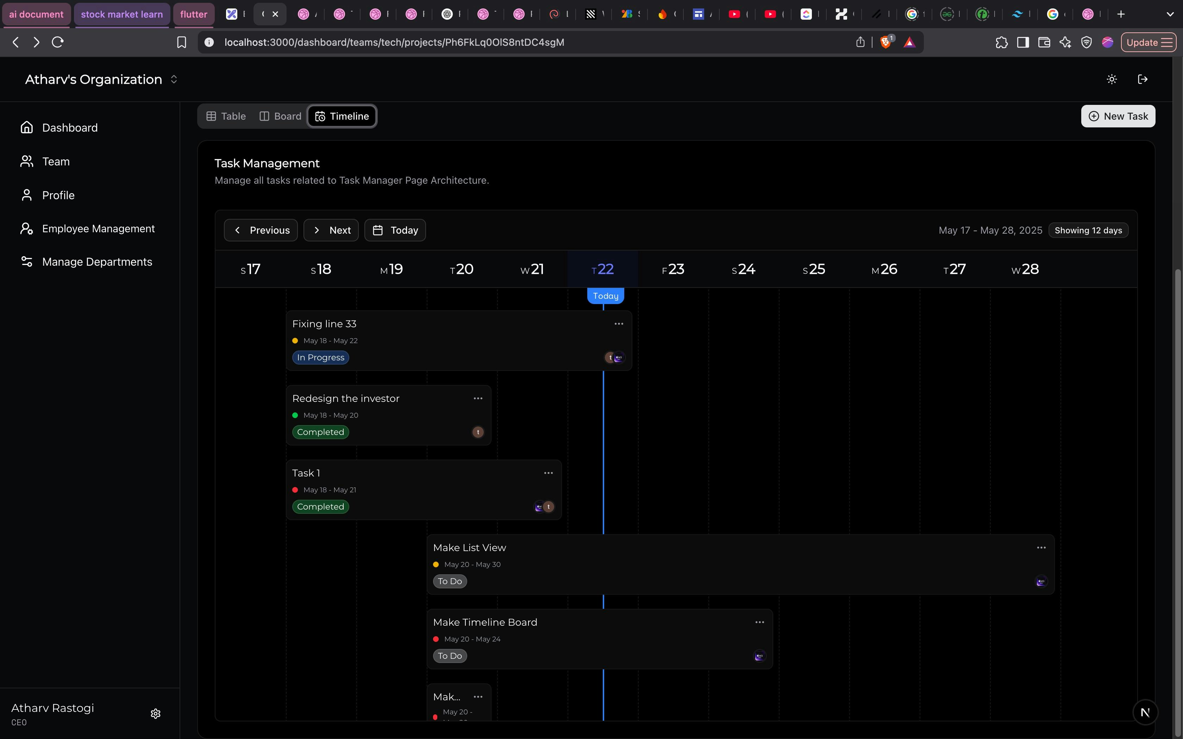Image resolution: width=1183 pixels, height=739 pixels.
Task: Expand Atharv's Organization switcher
Action: pyautogui.click(x=174, y=79)
